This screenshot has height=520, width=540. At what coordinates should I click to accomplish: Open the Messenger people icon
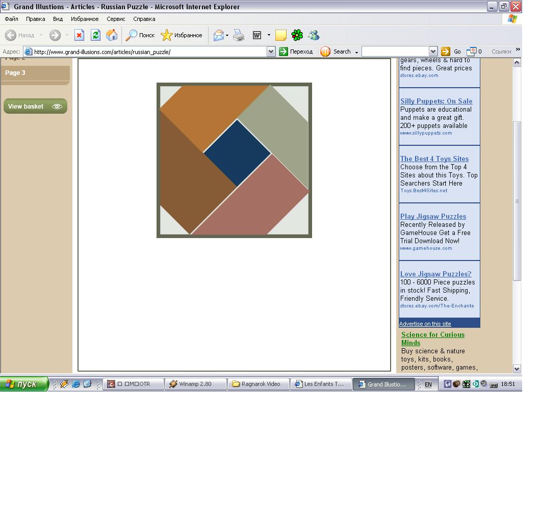pos(314,35)
